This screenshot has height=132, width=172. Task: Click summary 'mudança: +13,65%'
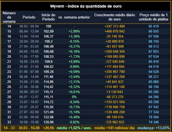[154, 128]
